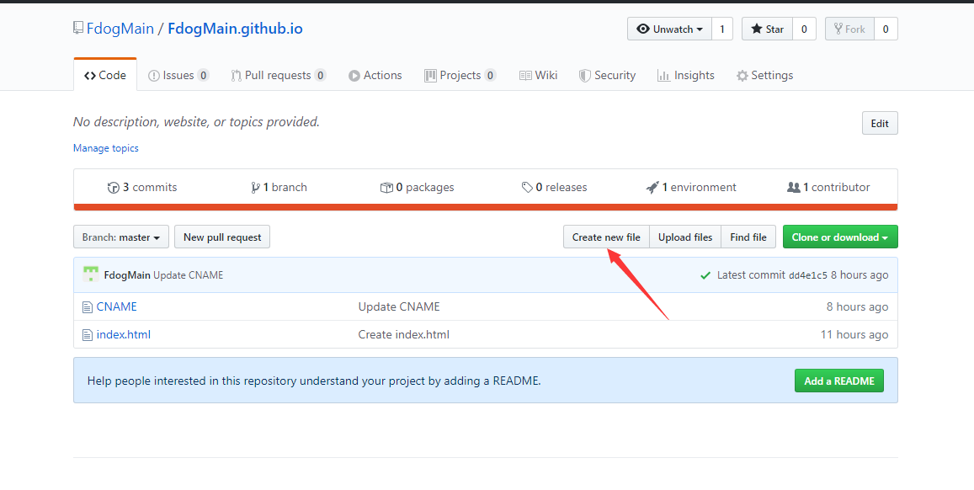View the 1 contributor link
The image size is (974, 490).
pyautogui.click(x=828, y=187)
